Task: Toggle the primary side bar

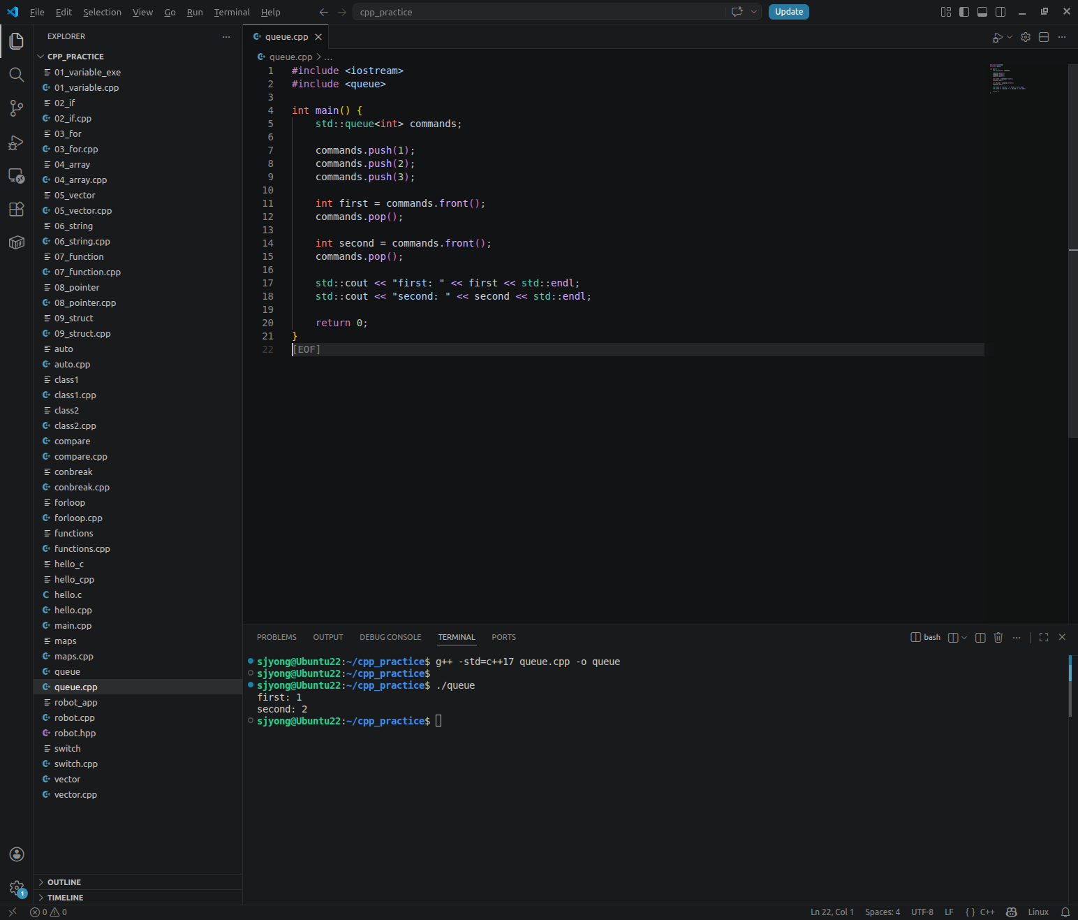Action: [964, 12]
